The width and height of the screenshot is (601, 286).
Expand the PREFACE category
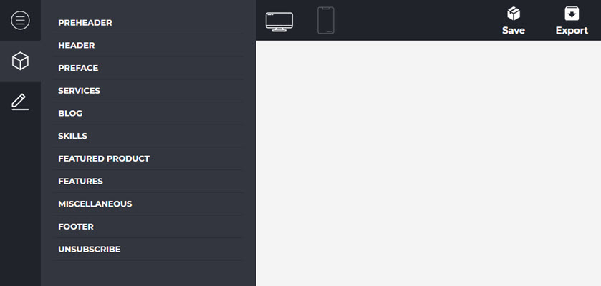[x=148, y=68]
